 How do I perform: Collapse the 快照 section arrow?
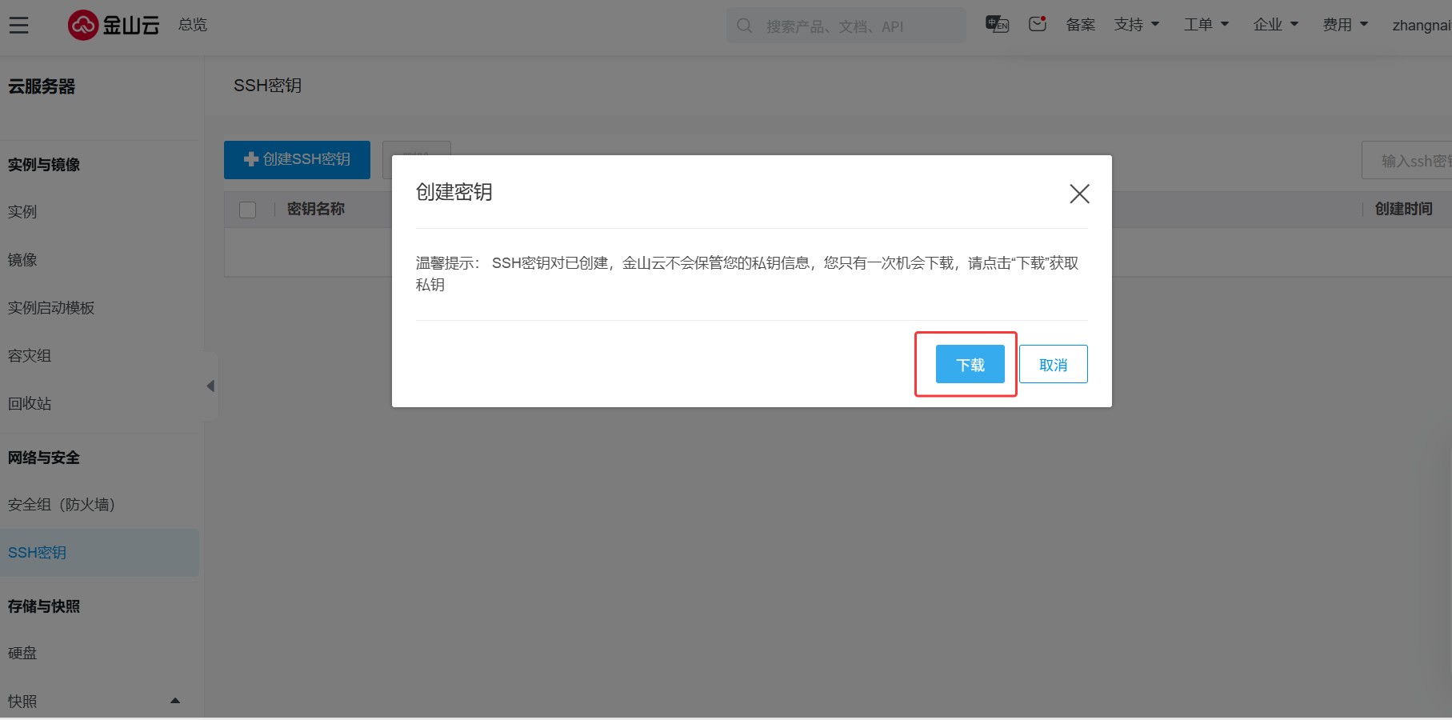coord(175,701)
